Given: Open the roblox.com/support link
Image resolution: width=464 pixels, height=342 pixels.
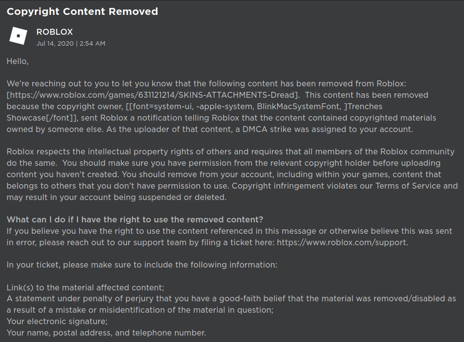Looking at the screenshot, I should click(342, 243).
